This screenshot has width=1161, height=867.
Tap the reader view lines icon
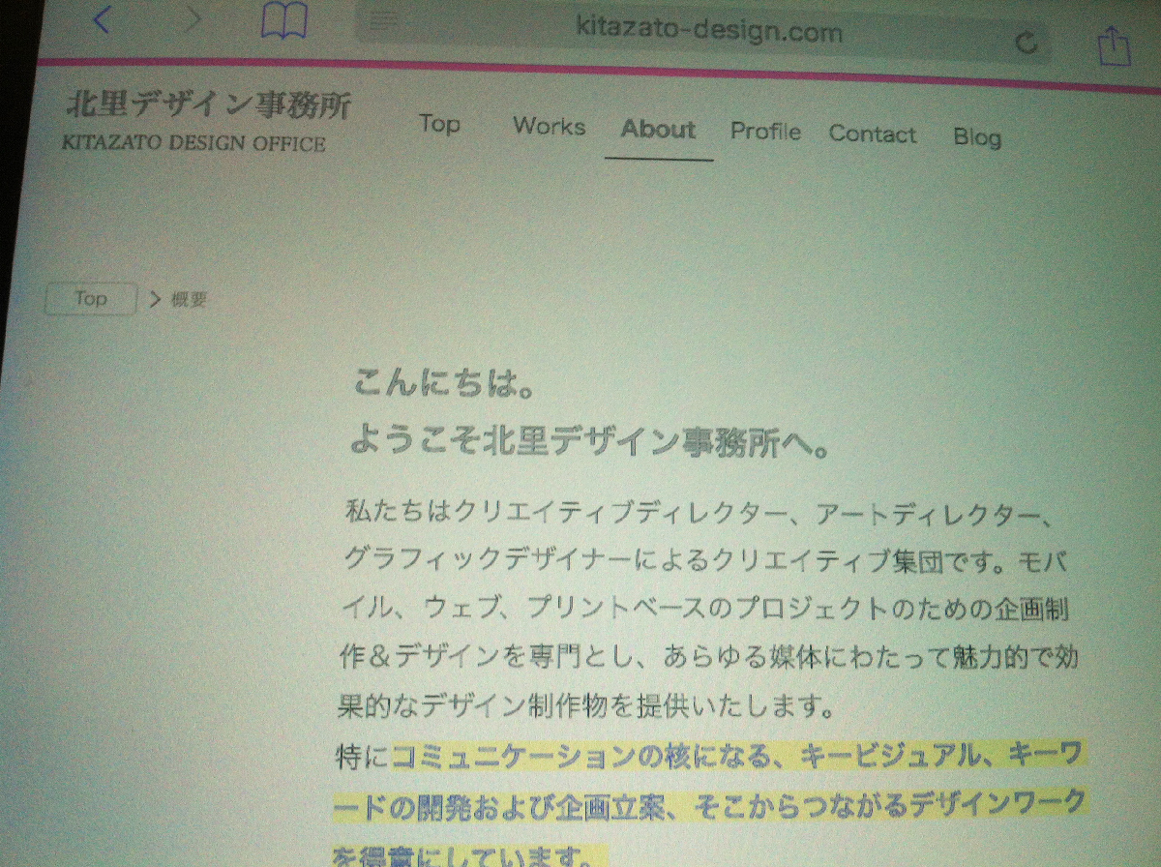click(385, 20)
